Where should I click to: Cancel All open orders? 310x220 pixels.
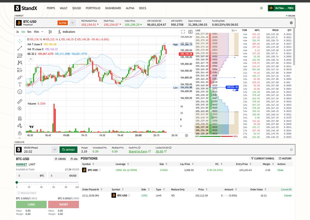(286, 190)
